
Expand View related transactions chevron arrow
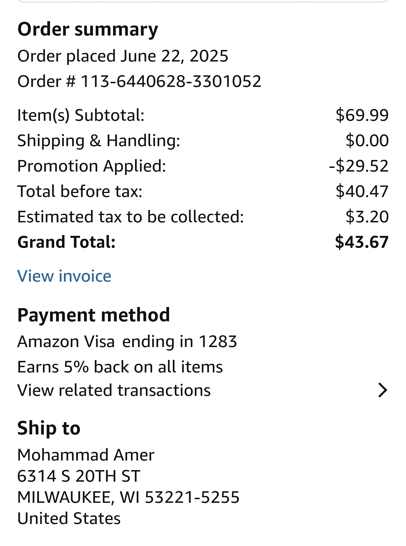[382, 390]
